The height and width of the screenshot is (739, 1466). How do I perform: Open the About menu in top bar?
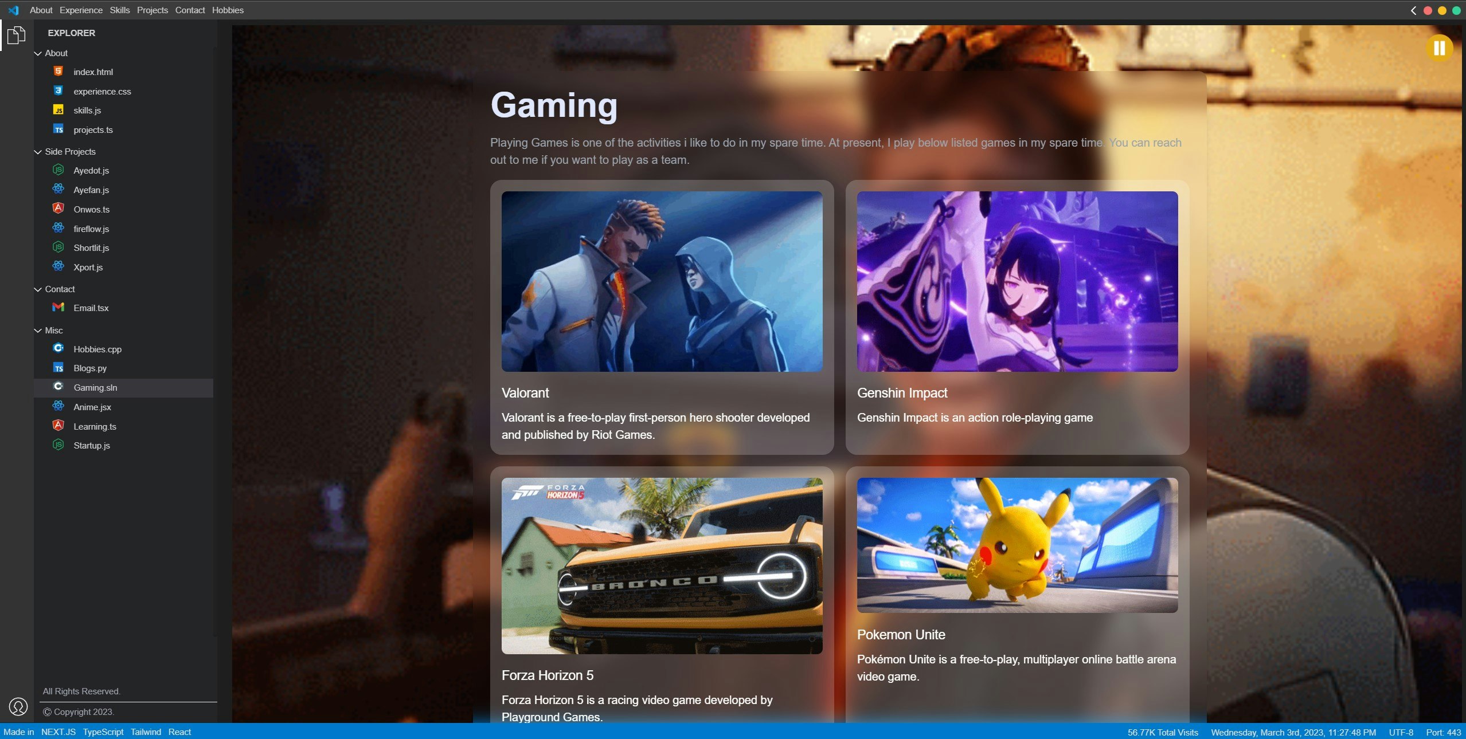point(41,10)
